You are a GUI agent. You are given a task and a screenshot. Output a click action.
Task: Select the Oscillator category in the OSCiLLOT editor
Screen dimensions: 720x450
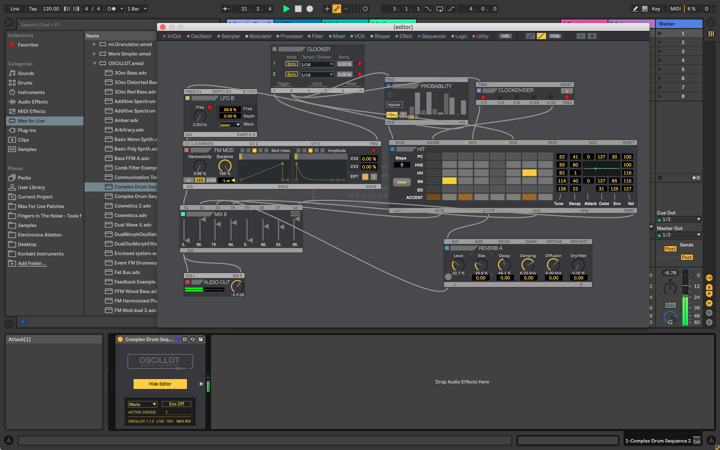coord(201,36)
